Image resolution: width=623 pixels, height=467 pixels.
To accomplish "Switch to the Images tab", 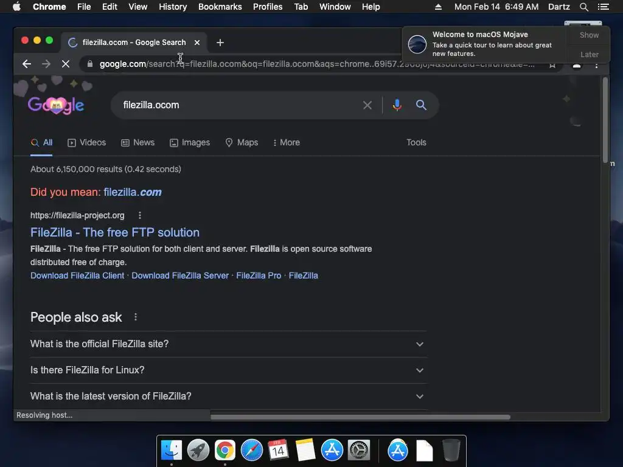I will [190, 142].
